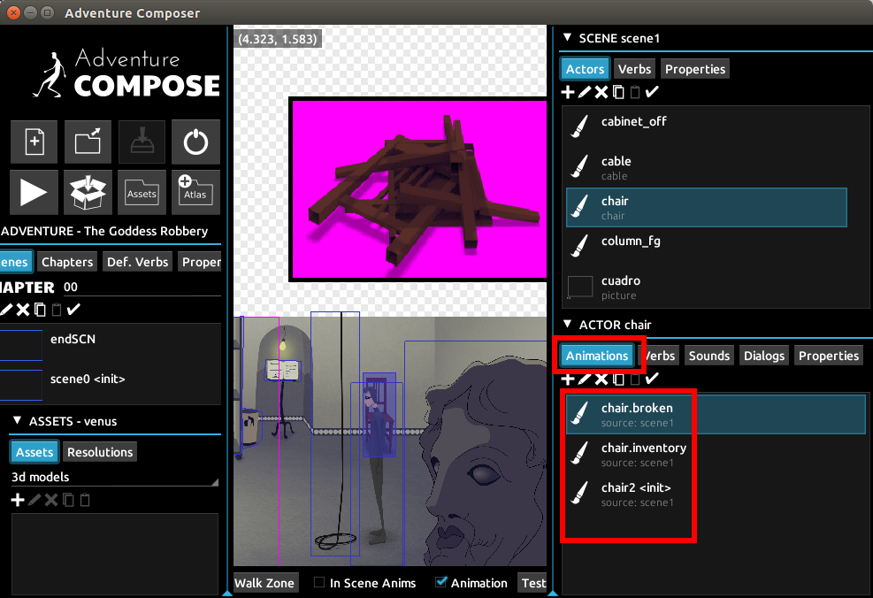Click the save project tray icon

(x=142, y=142)
